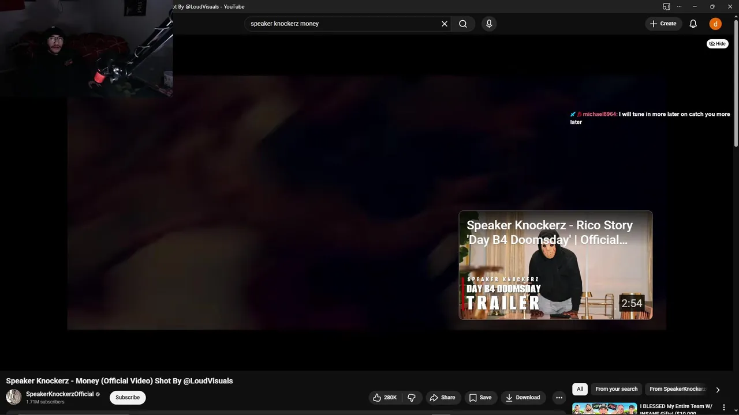Open the I BLESSED My Entire Team thumbnail

pyautogui.click(x=604, y=409)
